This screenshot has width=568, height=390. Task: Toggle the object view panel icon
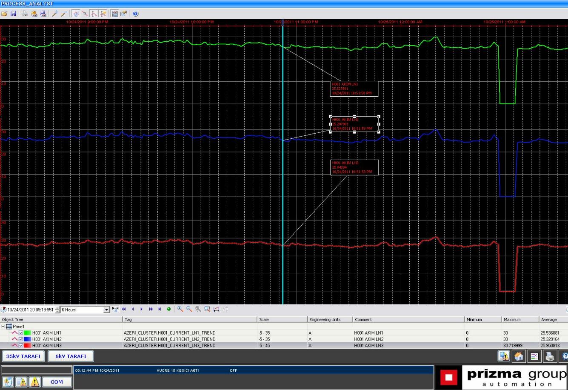pyautogui.click(x=114, y=14)
